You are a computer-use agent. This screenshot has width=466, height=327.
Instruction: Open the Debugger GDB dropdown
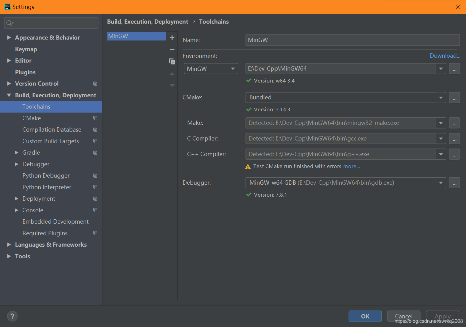point(346,183)
